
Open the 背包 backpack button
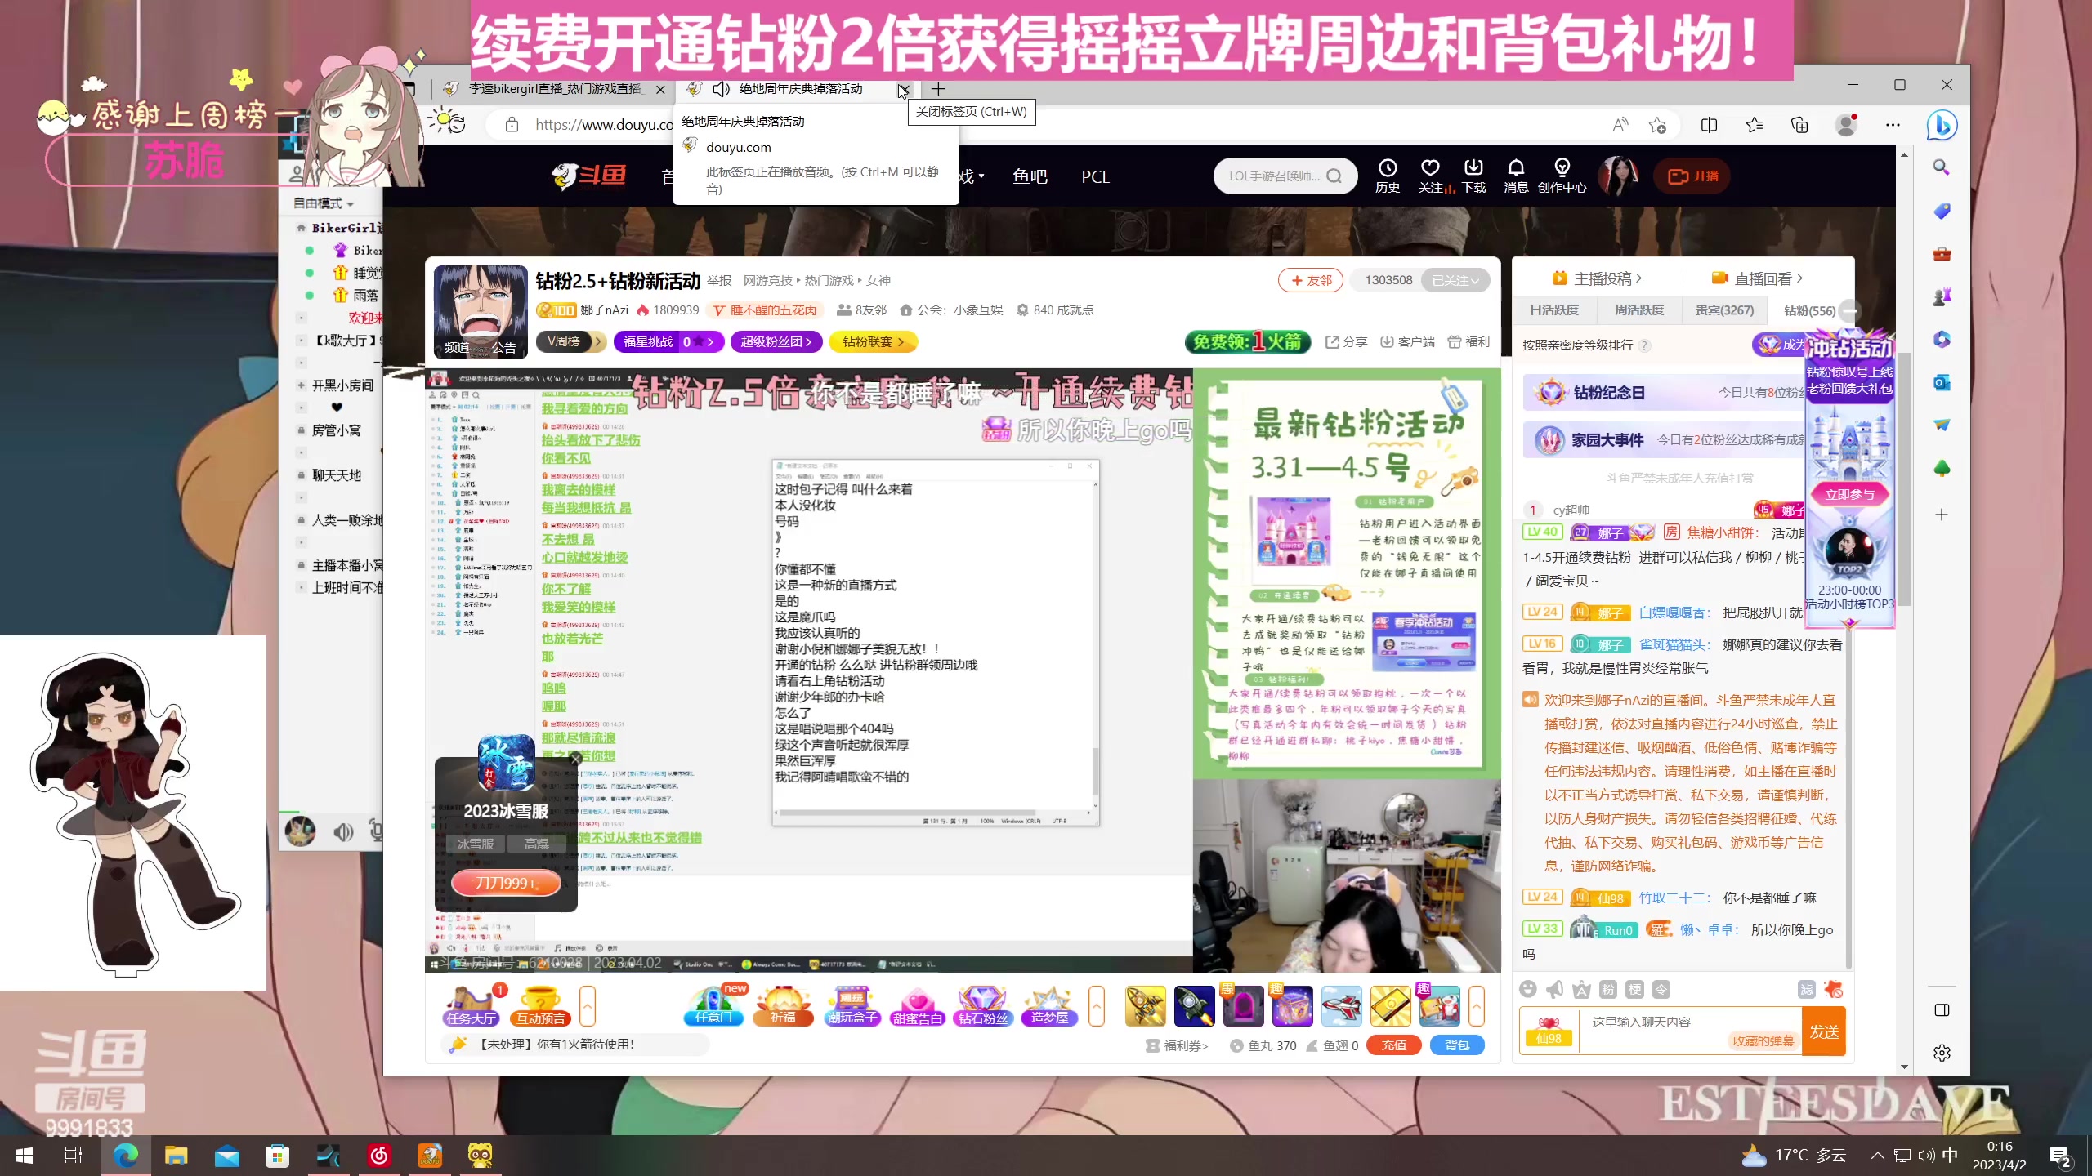tap(1457, 1045)
